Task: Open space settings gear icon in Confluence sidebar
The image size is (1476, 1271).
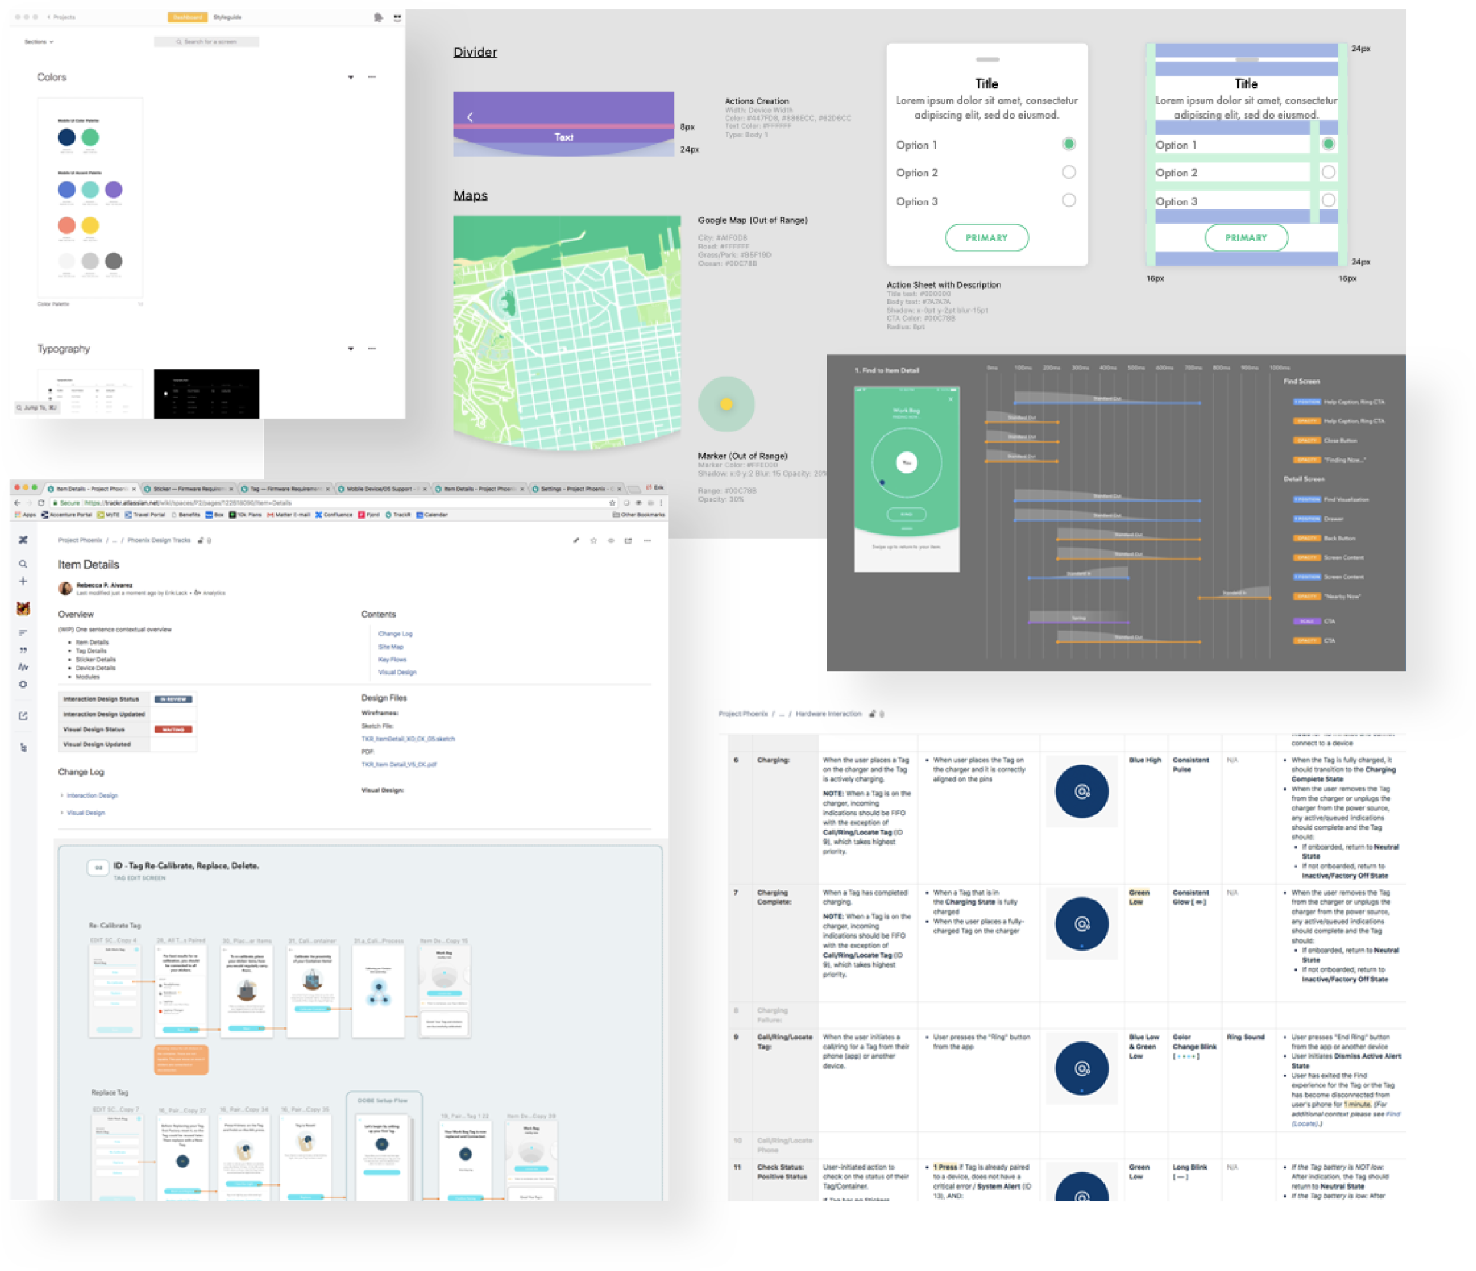Action: 23,684
